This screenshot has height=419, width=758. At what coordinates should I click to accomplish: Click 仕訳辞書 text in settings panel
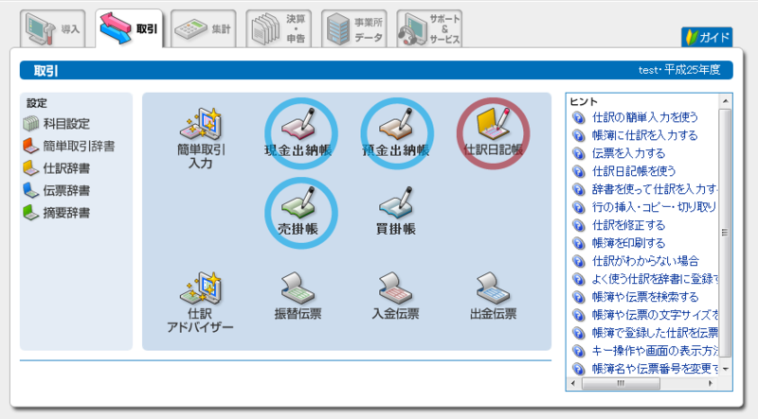tap(66, 168)
